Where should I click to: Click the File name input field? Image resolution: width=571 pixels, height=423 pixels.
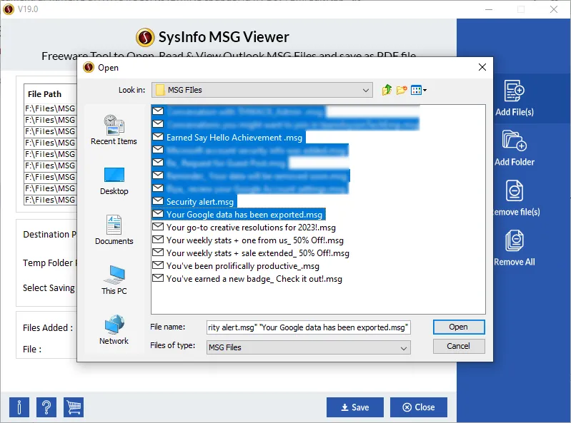(309, 327)
